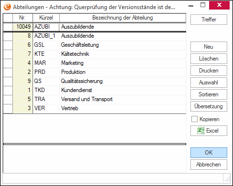Minimize the Abteilungen window
233x186 pixels.
(x=191, y=6)
